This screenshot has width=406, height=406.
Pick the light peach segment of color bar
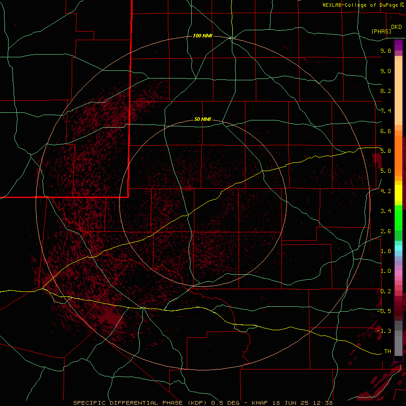(398, 92)
